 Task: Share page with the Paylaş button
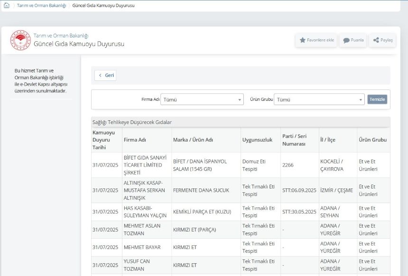coord(383,40)
